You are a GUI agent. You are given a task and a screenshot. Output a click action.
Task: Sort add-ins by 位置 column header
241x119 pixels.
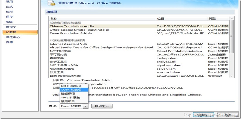click(181, 19)
